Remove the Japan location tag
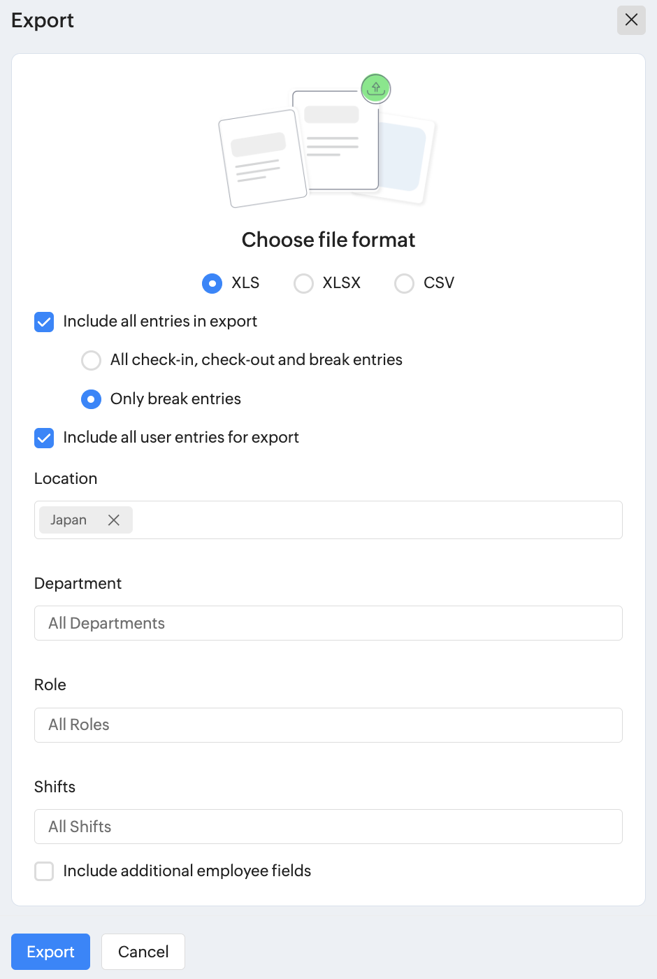This screenshot has width=657, height=979. click(x=114, y=520)
